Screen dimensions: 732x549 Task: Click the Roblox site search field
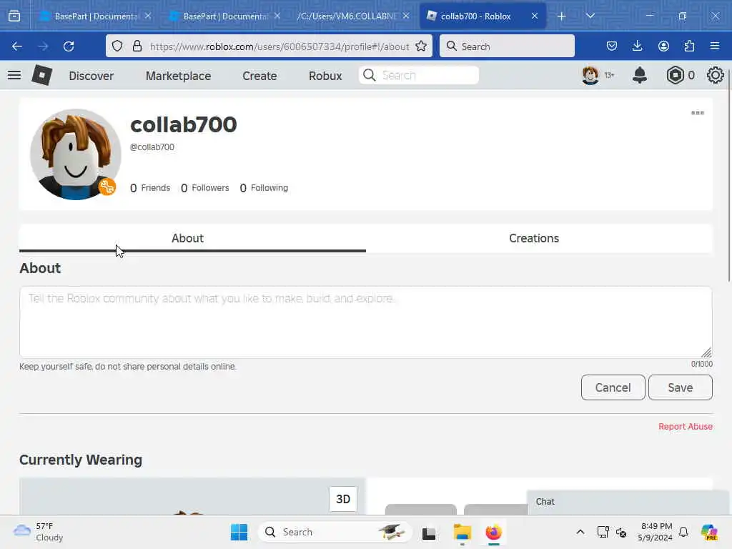419,75
